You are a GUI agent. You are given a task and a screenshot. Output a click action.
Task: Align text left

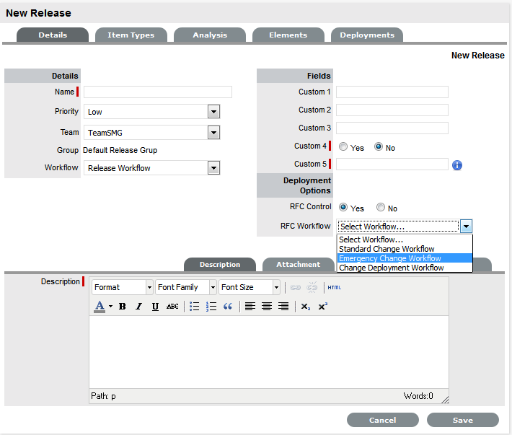[250, 307]
